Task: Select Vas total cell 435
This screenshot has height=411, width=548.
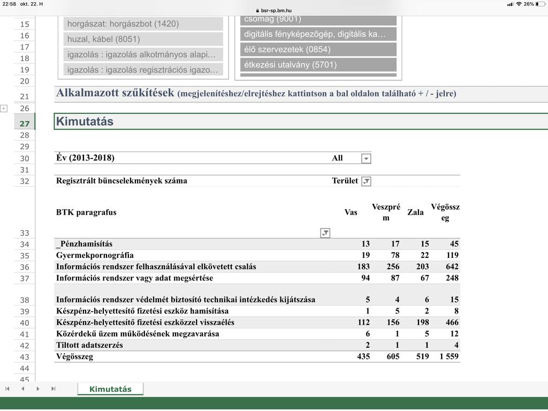Action: pos(363,356)
